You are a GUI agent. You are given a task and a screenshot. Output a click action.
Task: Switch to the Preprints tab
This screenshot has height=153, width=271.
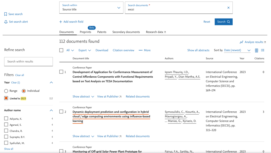pos(85,32)
